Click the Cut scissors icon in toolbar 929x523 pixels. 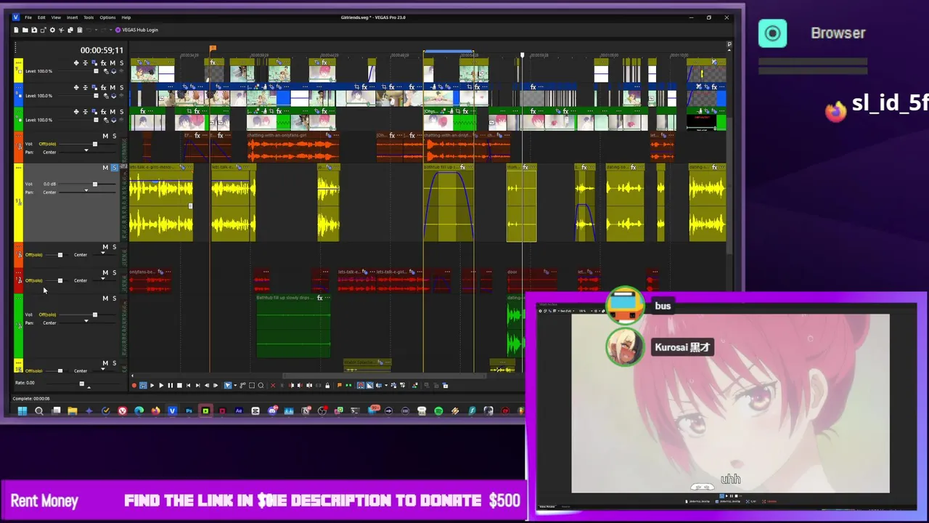click(61, 30)
